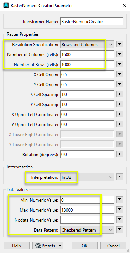Viewport: 130px width, 253px height.
Task: Cancel the parameters dialog
Action: click(x=113, y=246)
